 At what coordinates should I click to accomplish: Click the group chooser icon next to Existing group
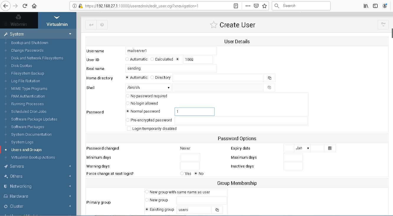(217, 210)
